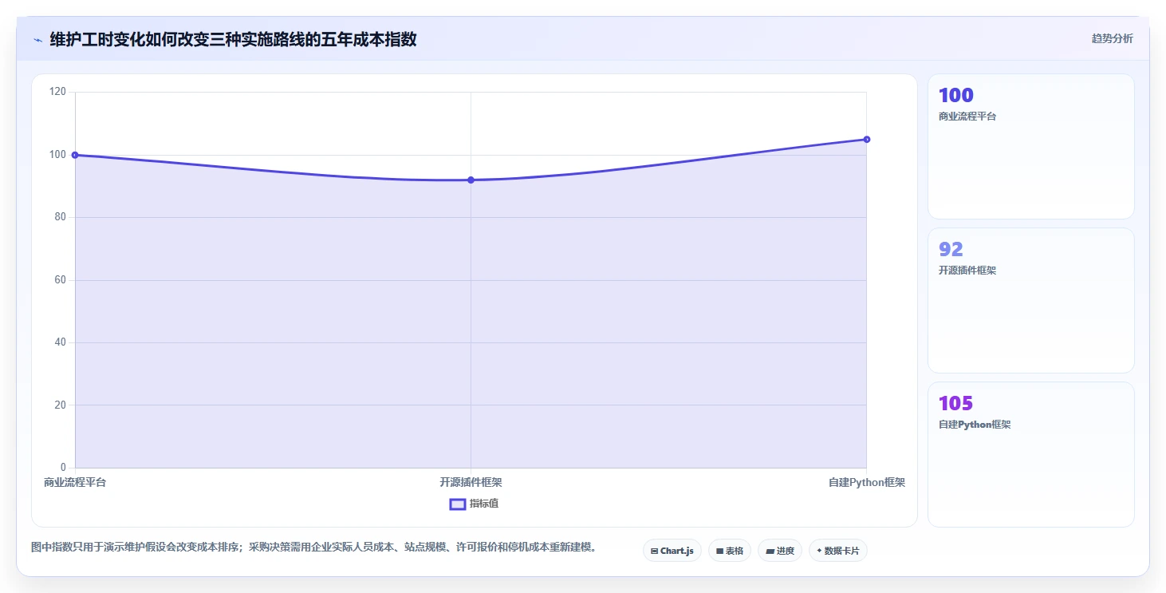
Task: Toggle the 指标值 legend swatch
Action: tap(458, 504)
